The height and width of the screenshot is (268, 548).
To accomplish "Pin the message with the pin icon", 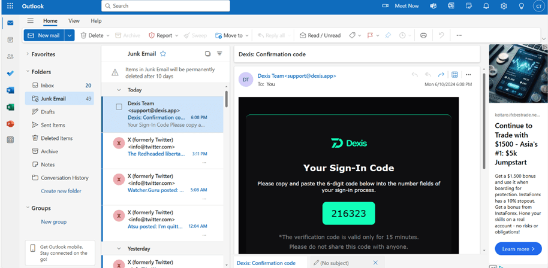I will pyautogui.click(x=388, y=35).
